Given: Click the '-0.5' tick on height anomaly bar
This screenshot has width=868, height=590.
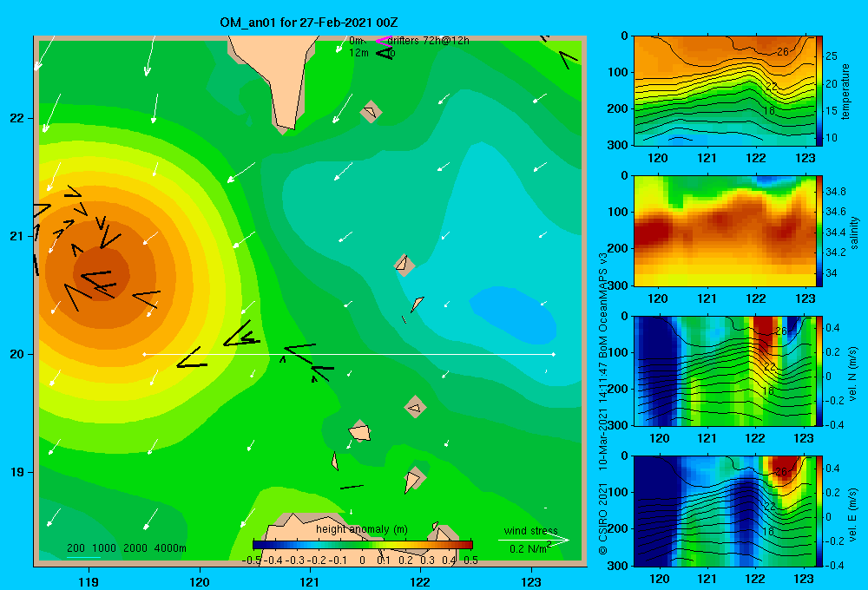Looking at the screenshot, I should pyautogui.click(x=251, y=560).
